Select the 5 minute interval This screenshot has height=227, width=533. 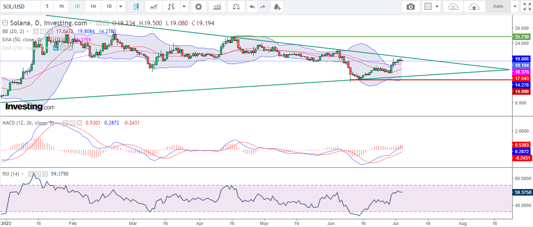[47, 6]
